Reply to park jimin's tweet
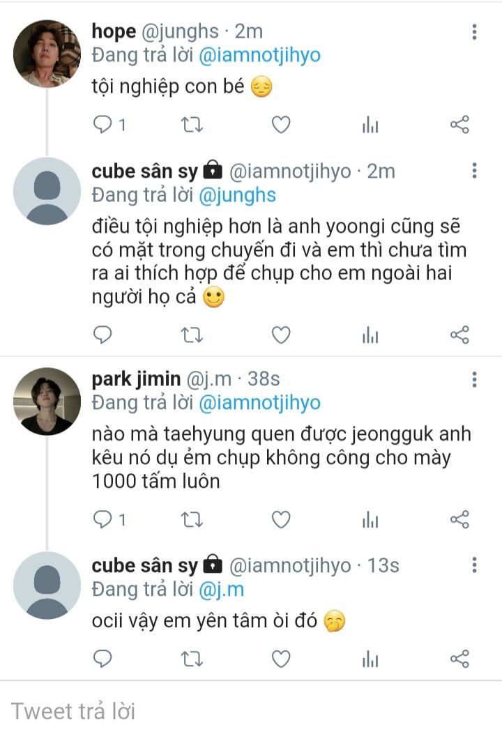 pyautogui.click(x=103, y=519)
